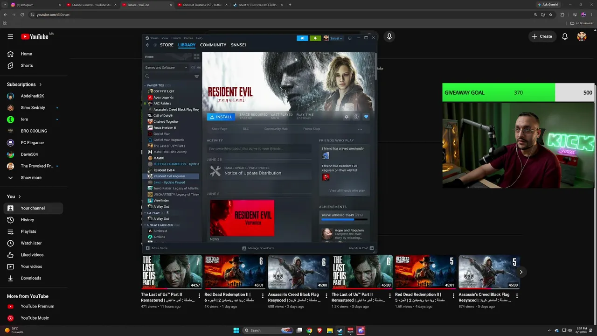Open Chrome from the Windows taskbar

point(309,330)
